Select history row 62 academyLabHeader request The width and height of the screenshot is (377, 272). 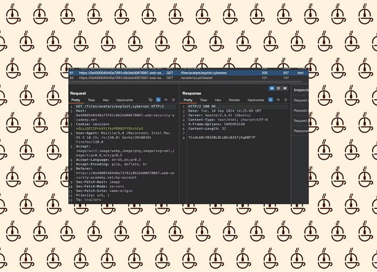188,78
